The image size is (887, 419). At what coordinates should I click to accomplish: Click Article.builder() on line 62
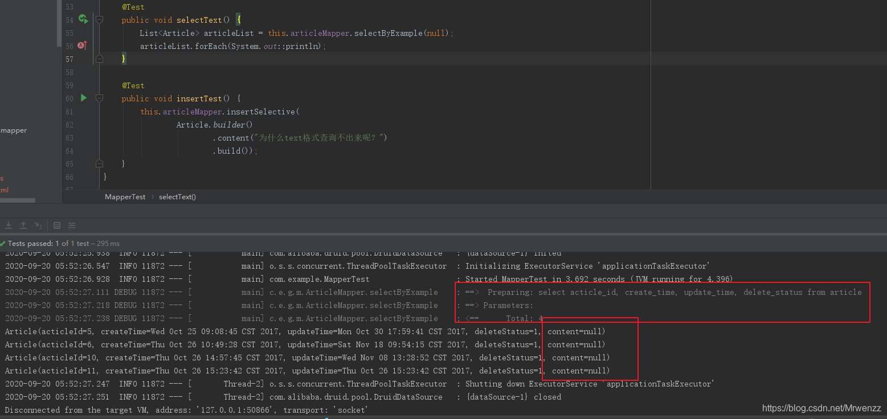coord(214,125)
